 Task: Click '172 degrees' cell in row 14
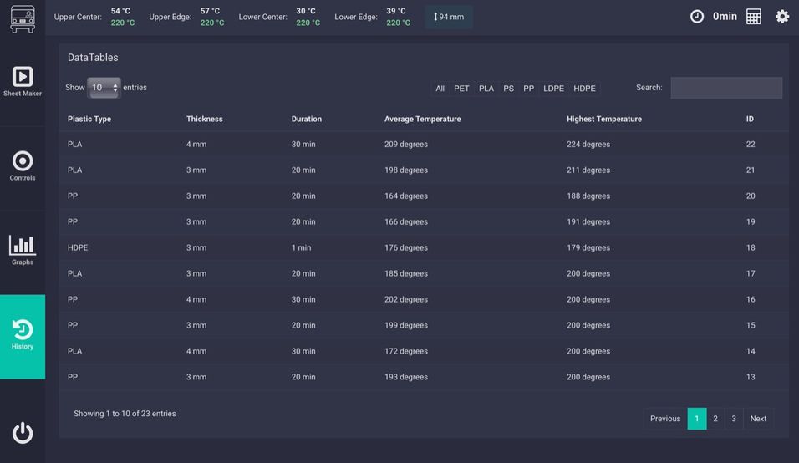click(x=406, y=352)
